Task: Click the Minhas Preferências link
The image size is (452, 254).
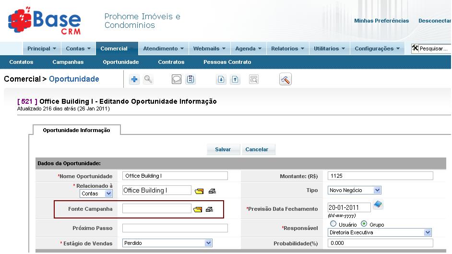Action: [x=381, y=21]
